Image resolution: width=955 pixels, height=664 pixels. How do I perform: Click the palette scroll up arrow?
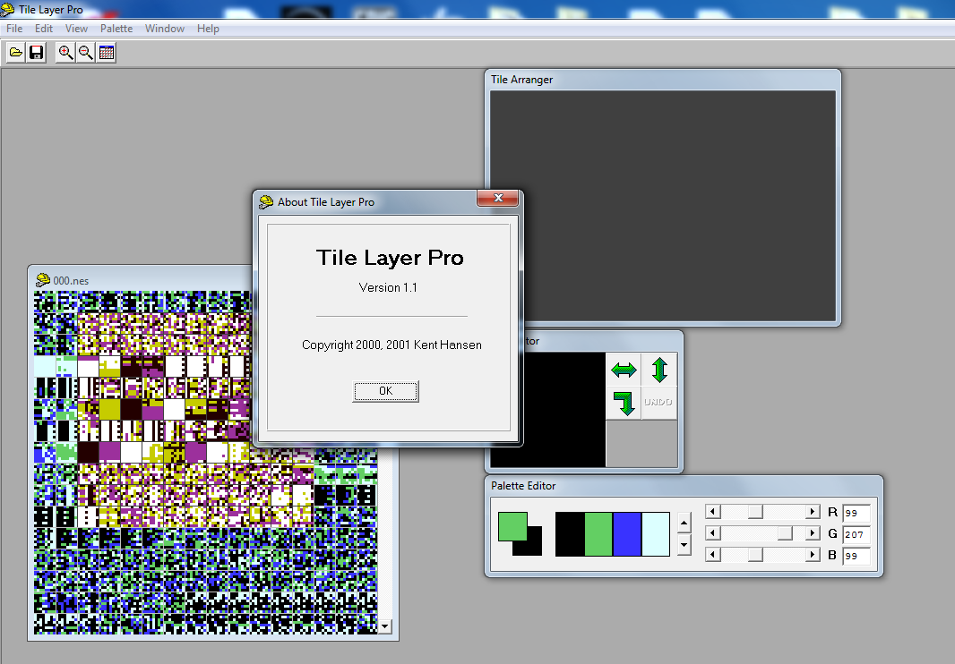pos(683,524)
